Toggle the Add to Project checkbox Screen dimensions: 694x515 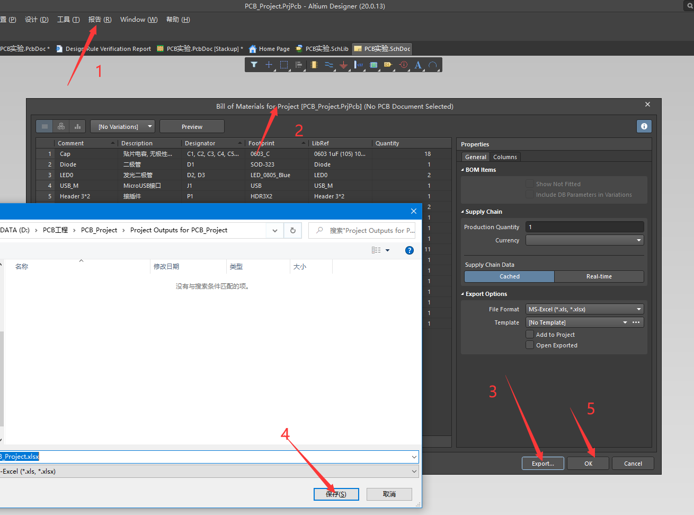click(530, 334)
